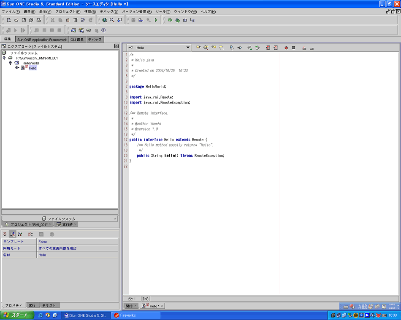Expand the Hello class node in tree

coord(17,68)
